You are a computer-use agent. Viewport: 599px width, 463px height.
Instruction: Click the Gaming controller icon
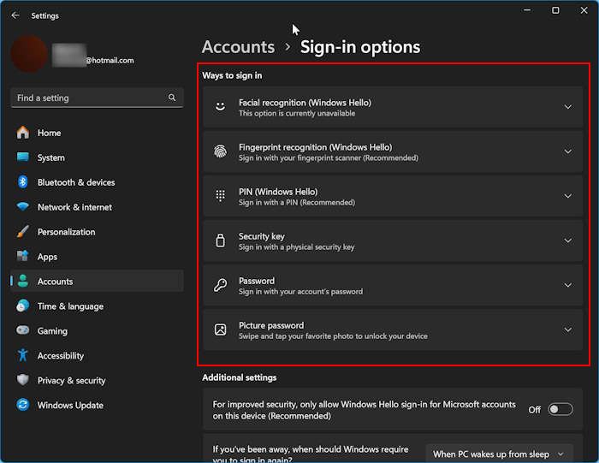23,330
